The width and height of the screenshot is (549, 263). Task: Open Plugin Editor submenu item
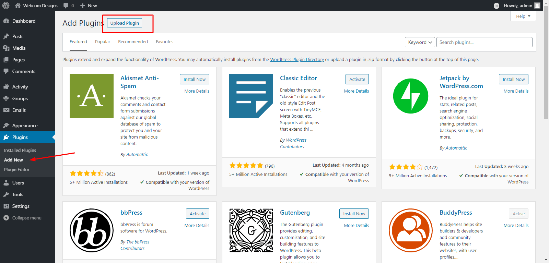click(17, 169)
